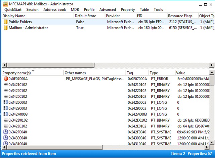Click the store list horizontal scrollbar thumb
This screenshot has height=158, width=215.
click(x=50, y=65)
